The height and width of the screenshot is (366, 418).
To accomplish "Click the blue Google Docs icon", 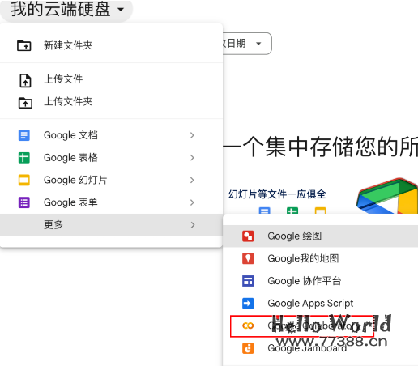I will [24, 135].
